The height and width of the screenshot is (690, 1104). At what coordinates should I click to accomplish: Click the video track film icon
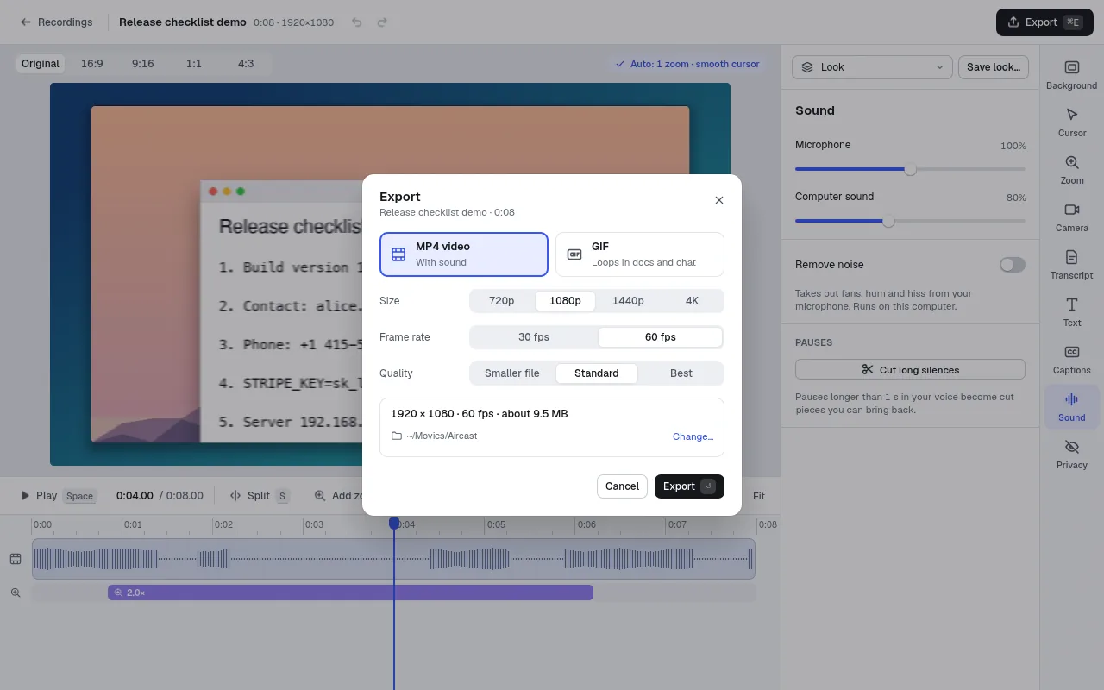tap(16, 559)
